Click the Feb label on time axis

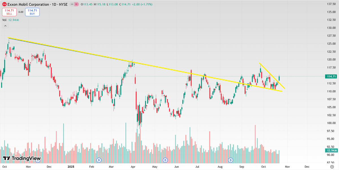[91, 167]
